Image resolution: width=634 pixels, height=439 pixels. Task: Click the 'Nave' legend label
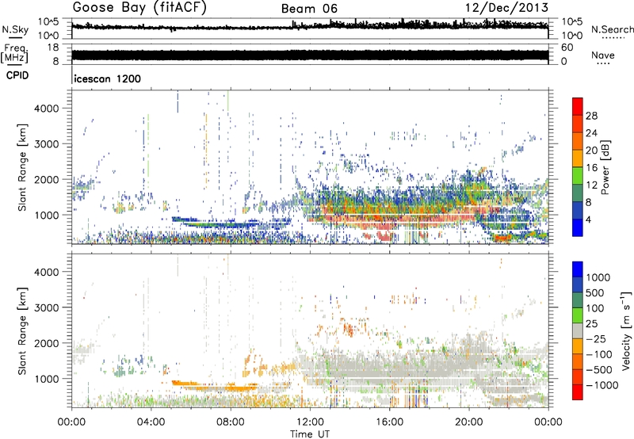[603, 55]
